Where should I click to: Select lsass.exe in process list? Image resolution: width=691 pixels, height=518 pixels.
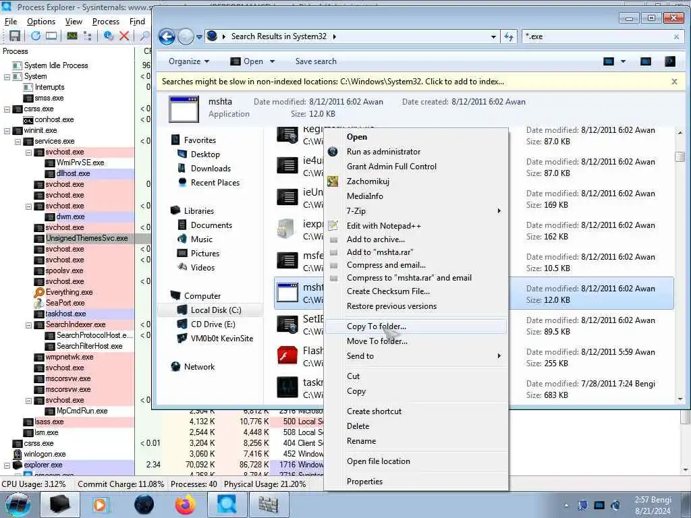(x=49, y=422)
